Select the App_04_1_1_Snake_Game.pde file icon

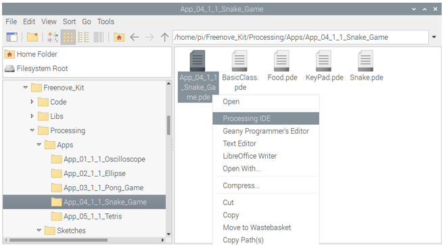197,61
